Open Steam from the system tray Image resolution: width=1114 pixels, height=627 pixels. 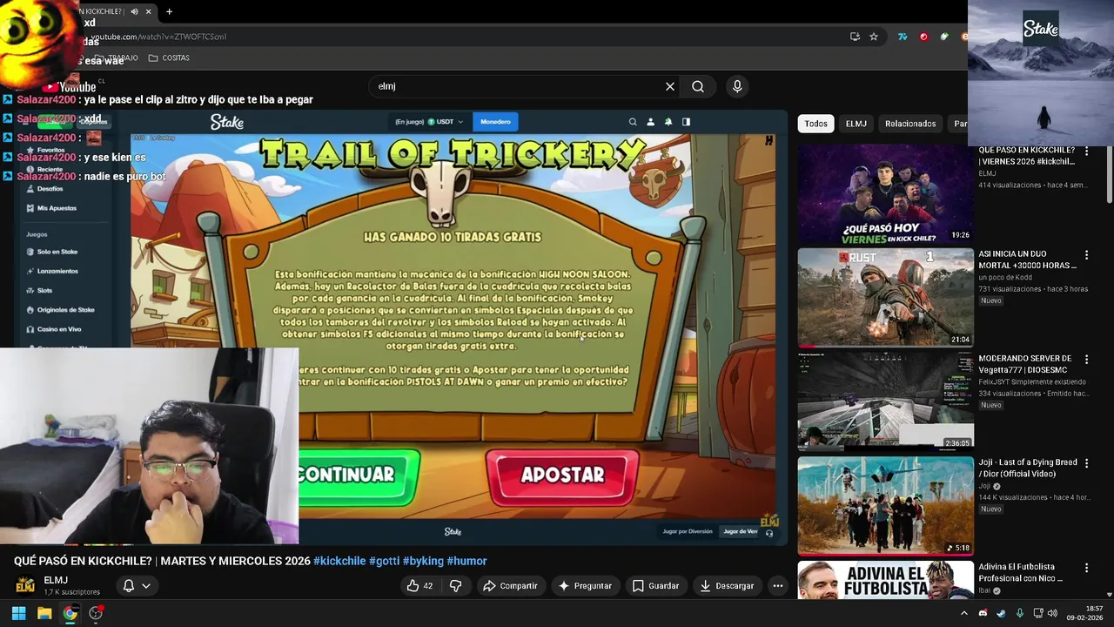[1001, 613]
